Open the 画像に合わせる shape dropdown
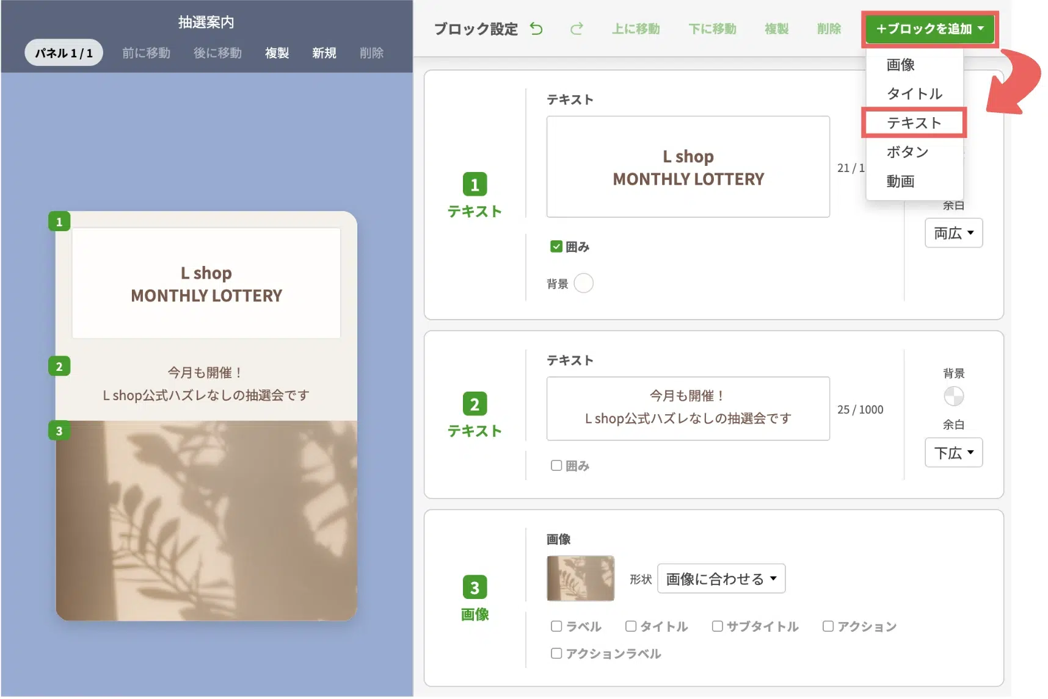Image resolution: width=1048 pixels, height=699 pixels. pos(721,579)
